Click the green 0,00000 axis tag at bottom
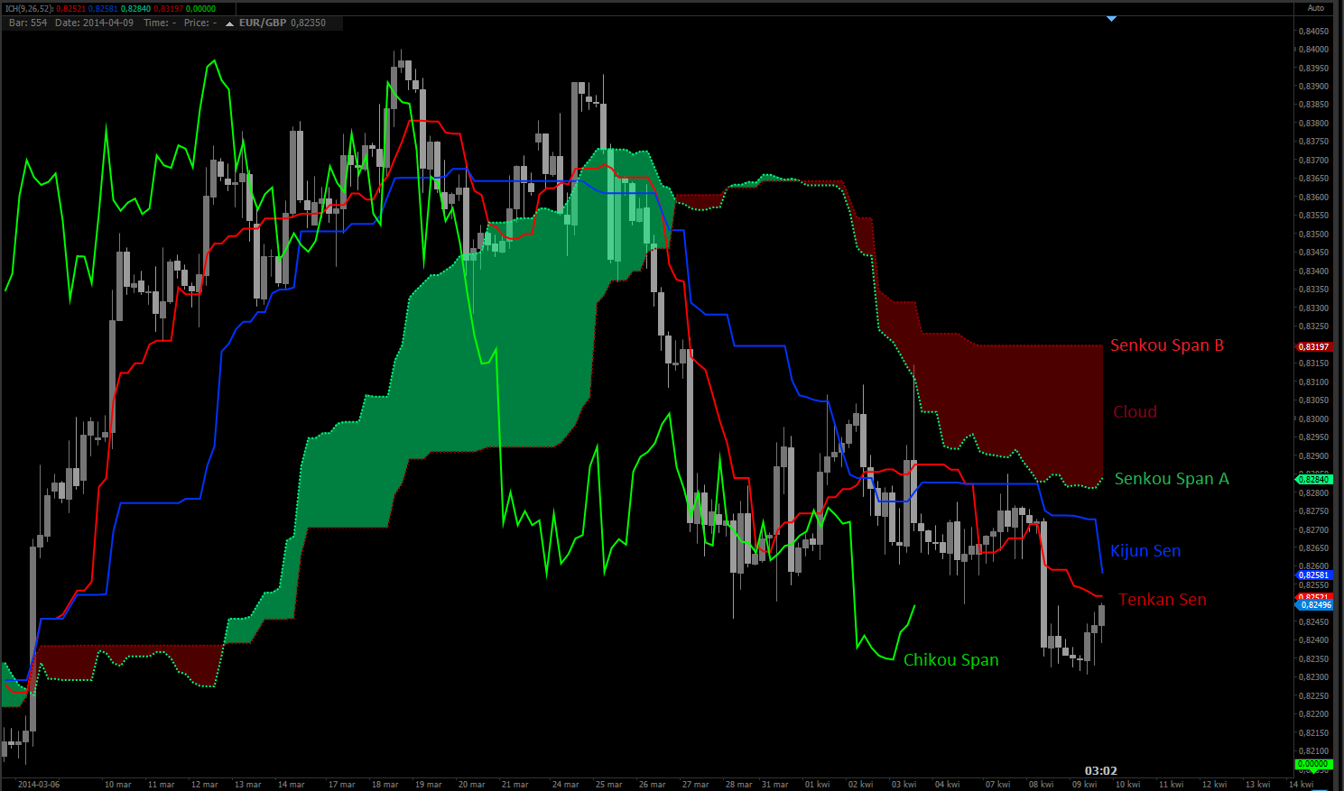This screenshot has width=1344, height=791. coord(1313,764)
